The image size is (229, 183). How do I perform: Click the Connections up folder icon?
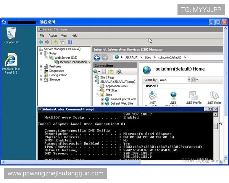pos(111,72)
